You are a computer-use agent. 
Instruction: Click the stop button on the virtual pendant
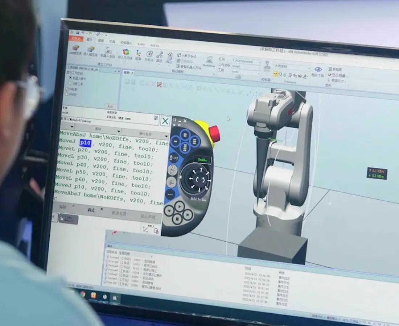tap(177, 219)
